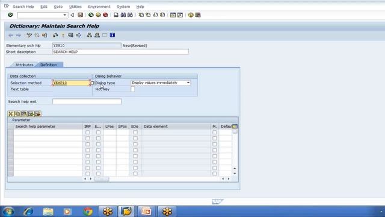Click the table settings icon beside Default column
The height and width of the screenshot is (217, 385).
coord(235,126)
